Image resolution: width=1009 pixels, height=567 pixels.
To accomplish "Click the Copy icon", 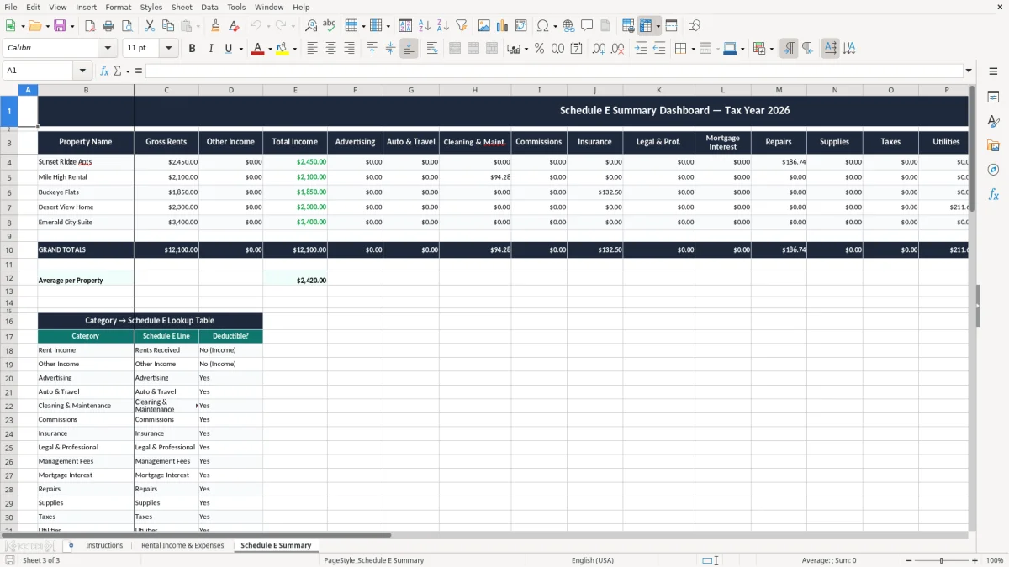I will 167,26.
